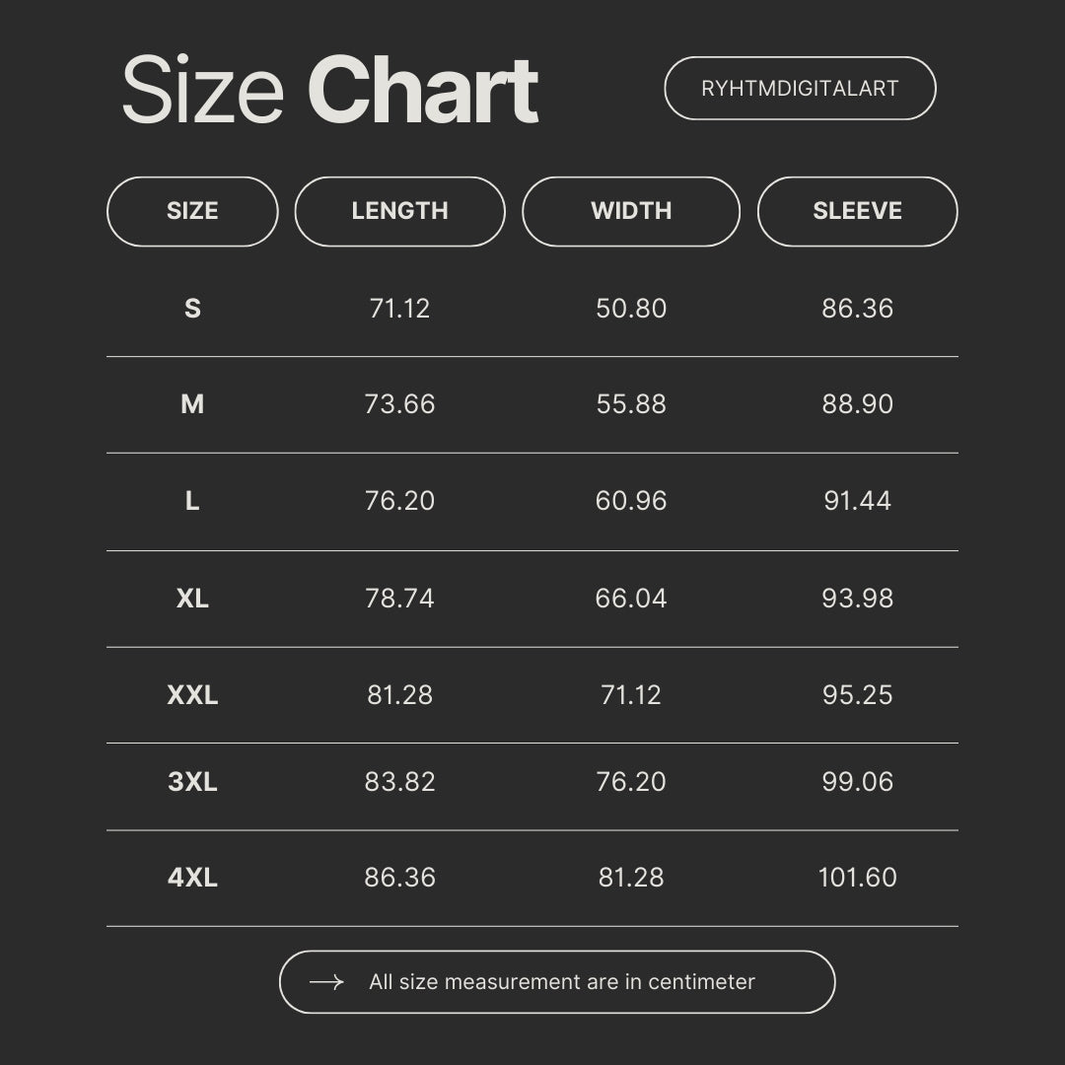Image resolution: width=1065 pixels, height=1065 pixels.
Task: Select the L size label
Action: [x=192, y=501]
